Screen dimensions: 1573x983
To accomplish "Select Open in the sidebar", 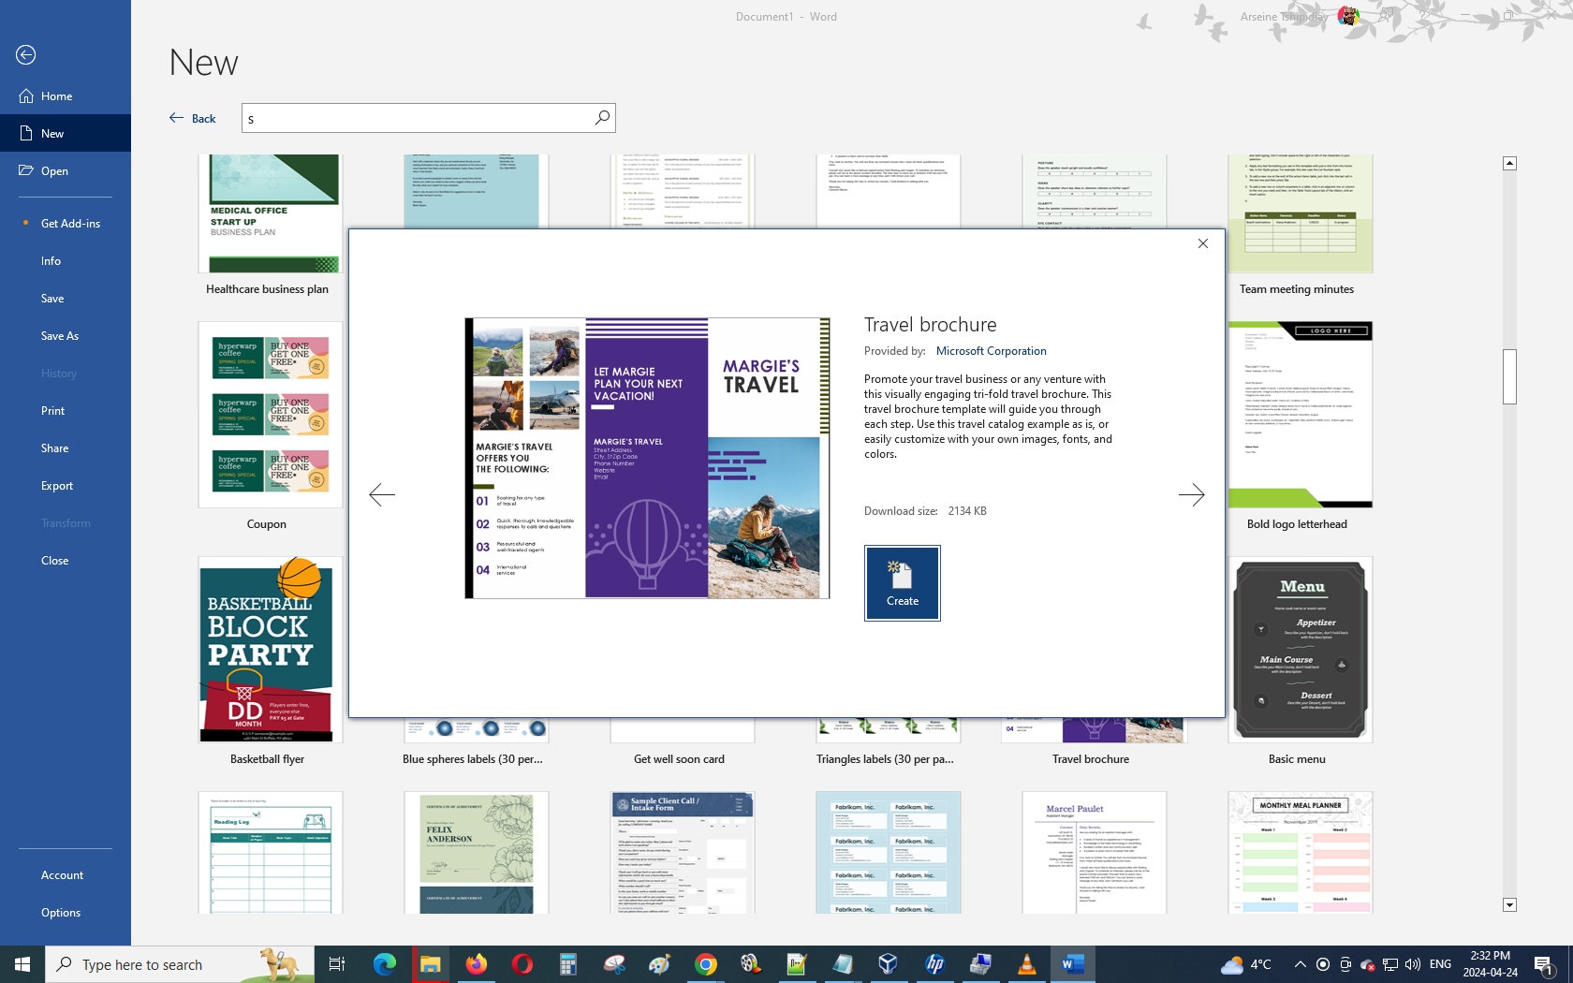I will coord(54,171).
